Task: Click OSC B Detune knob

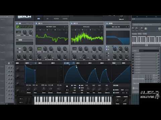Action: coord(80,49)
